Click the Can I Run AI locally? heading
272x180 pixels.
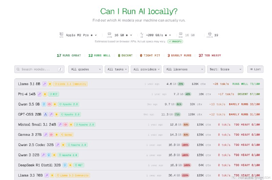(139, 12)
